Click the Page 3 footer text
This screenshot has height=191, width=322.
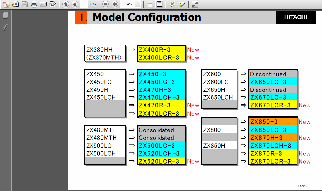tap(303, 186)
